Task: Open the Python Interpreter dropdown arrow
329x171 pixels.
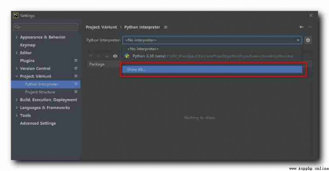Action: click(298, 40)
